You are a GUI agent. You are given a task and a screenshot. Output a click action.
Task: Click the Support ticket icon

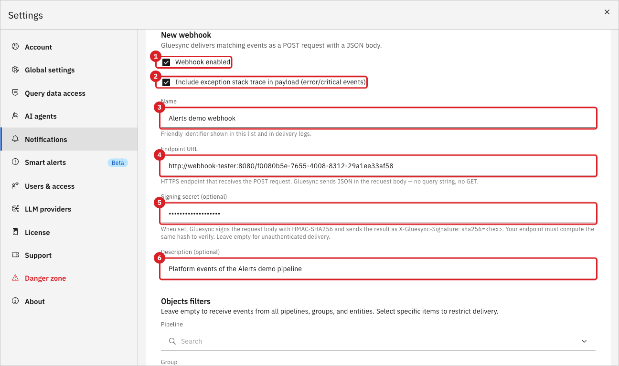(15, 255)
